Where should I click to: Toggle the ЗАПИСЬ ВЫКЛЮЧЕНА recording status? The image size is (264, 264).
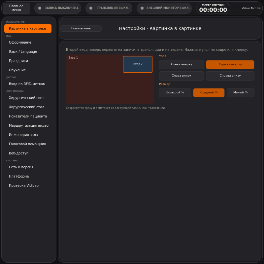pyautogui.click(x=58, y=8)
